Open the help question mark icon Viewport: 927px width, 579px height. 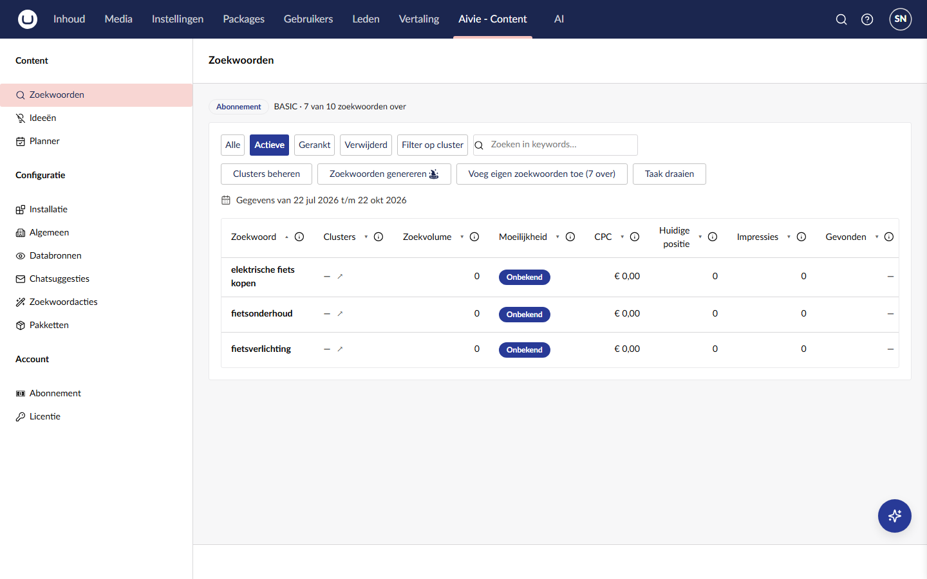867,19
